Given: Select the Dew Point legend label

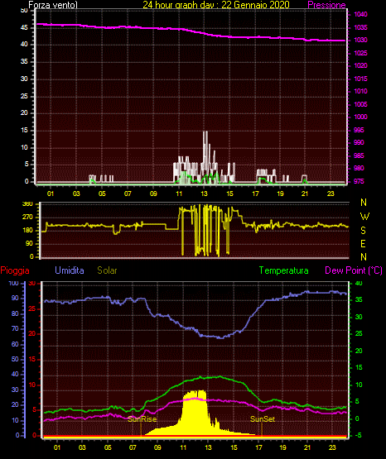Looking at the screenshot, I should click(x=354, y=270).
